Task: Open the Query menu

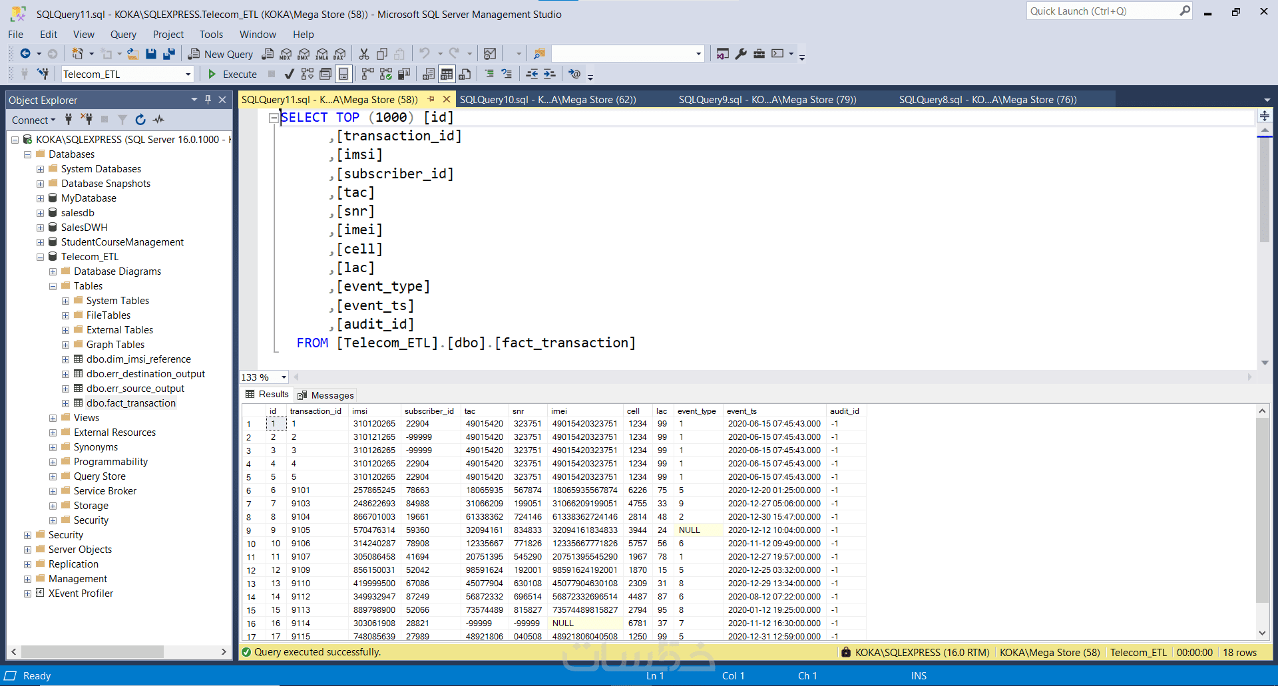Action: [123, 35]
